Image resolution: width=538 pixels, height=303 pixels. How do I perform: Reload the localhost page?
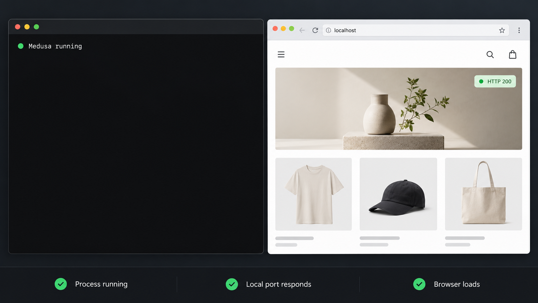pyautogui.click(x=315, y=30)
